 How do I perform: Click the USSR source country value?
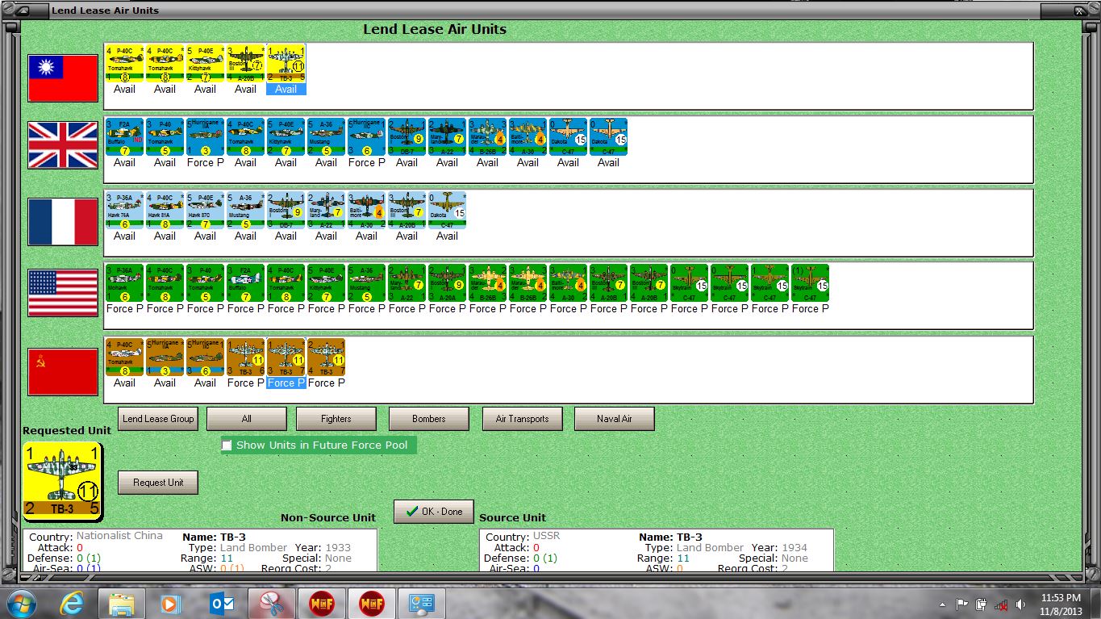point(547,537)
